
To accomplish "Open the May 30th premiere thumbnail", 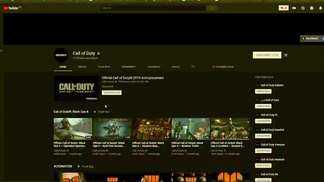I will click(76, 88).
